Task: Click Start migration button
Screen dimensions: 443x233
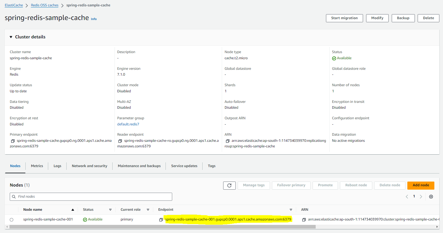Action: point(344,18)
